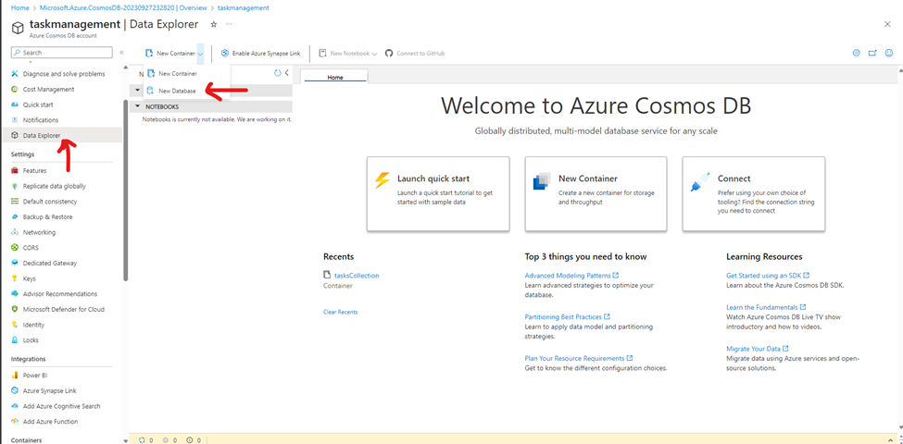This screenshot has height=444, width=903.
Task: Open Identity settings
Action: pos(33,325)
